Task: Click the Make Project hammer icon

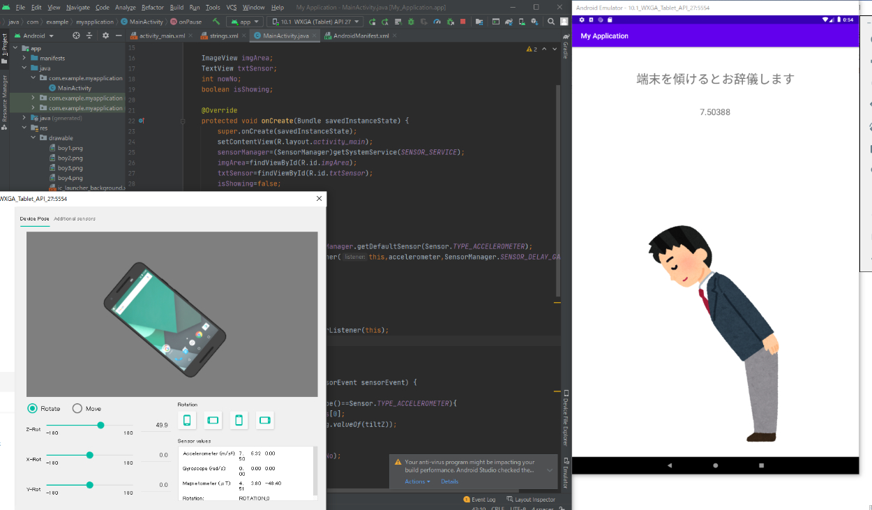Action: 216,22
